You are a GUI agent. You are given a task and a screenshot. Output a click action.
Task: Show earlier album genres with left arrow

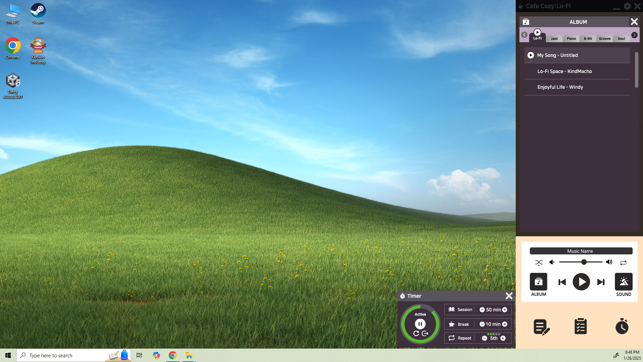pos(524,35)
